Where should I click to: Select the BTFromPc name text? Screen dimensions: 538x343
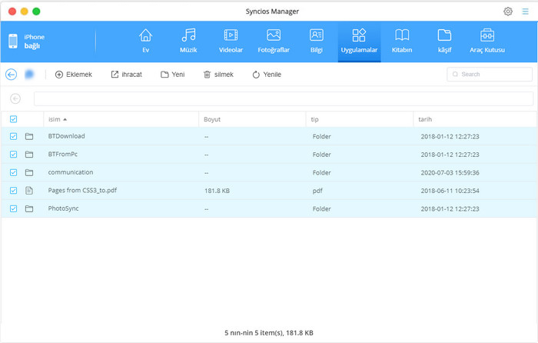click(63, 154)
